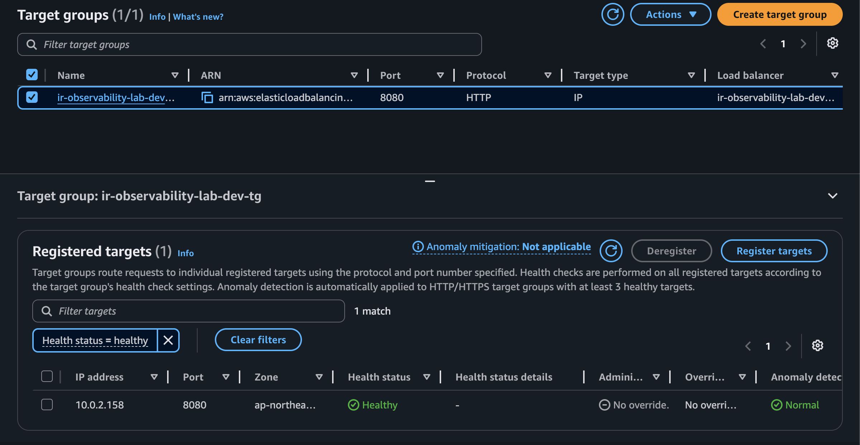This screenshot has height=445, width=860.
Task: Select the 10.0.2.158 target checkbox
Action: coord(47,405)
